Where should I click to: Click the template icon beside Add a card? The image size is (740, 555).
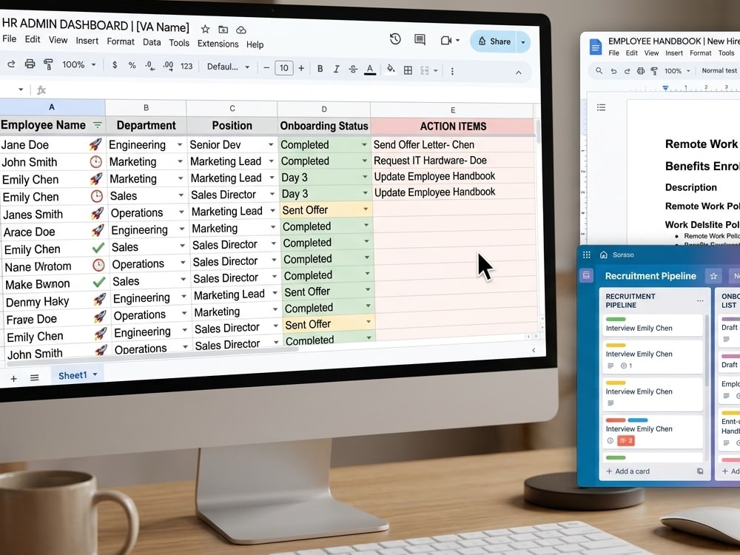[x=700, y=471]
